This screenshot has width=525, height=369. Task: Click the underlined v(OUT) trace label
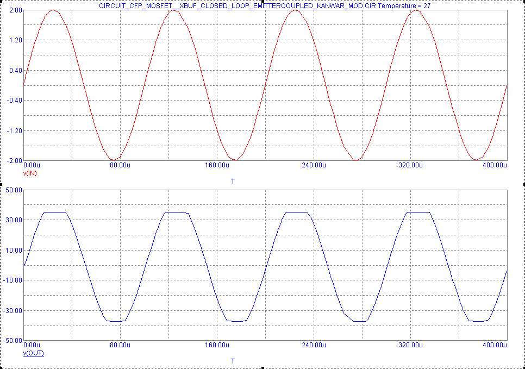pos(34,353)
